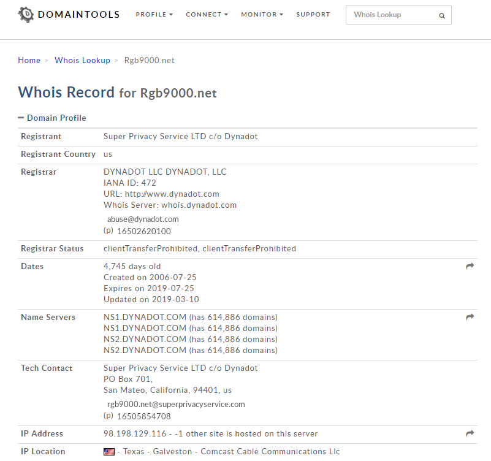Open Whois Lookup breadcrumb link
The width and height of the screenshot is (491, 461).
(82, 60)
